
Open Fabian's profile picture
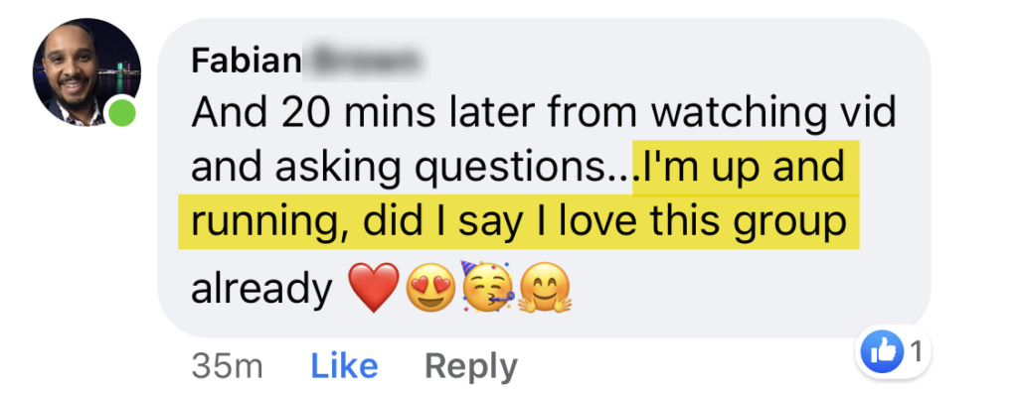tap(86, 71)
